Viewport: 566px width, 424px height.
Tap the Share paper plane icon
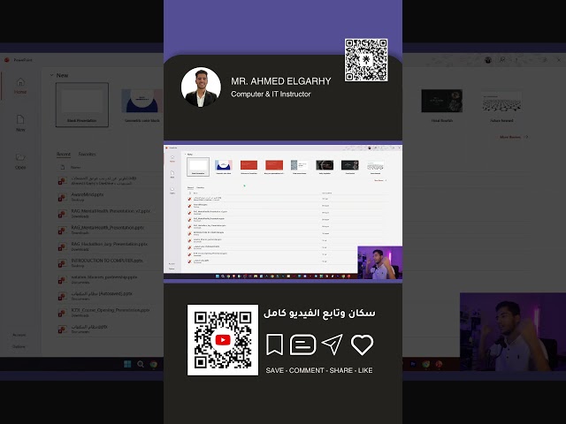click(333, 344)
